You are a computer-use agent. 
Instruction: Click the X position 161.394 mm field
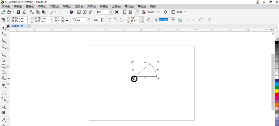[x=19, y=18]
